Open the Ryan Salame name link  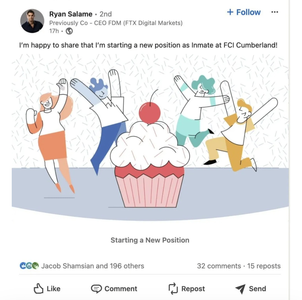point(70,14)
